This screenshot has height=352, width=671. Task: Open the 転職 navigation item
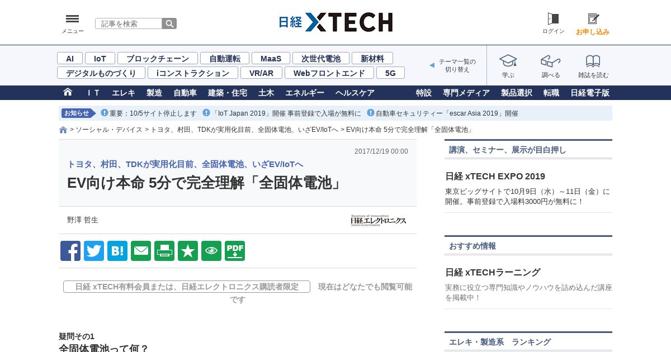pyautogui.click(x=551, y=93)
